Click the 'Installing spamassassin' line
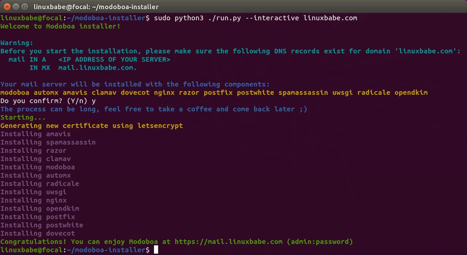Viewport: 467px width, 255px height. [48, 142]
